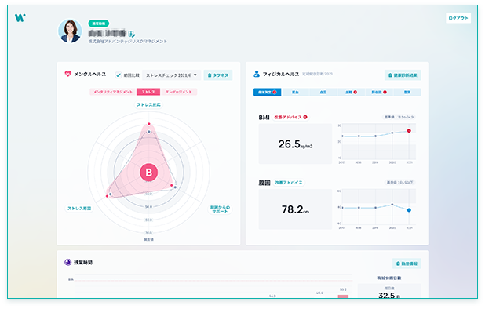Select the 身体測定 tab

[268, 92]
